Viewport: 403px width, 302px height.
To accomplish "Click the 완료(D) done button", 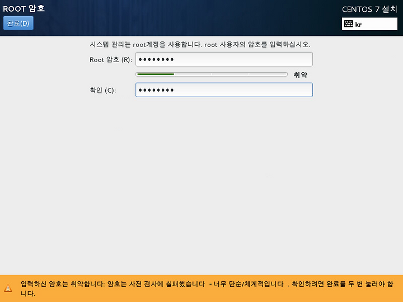I will [18, 23].
